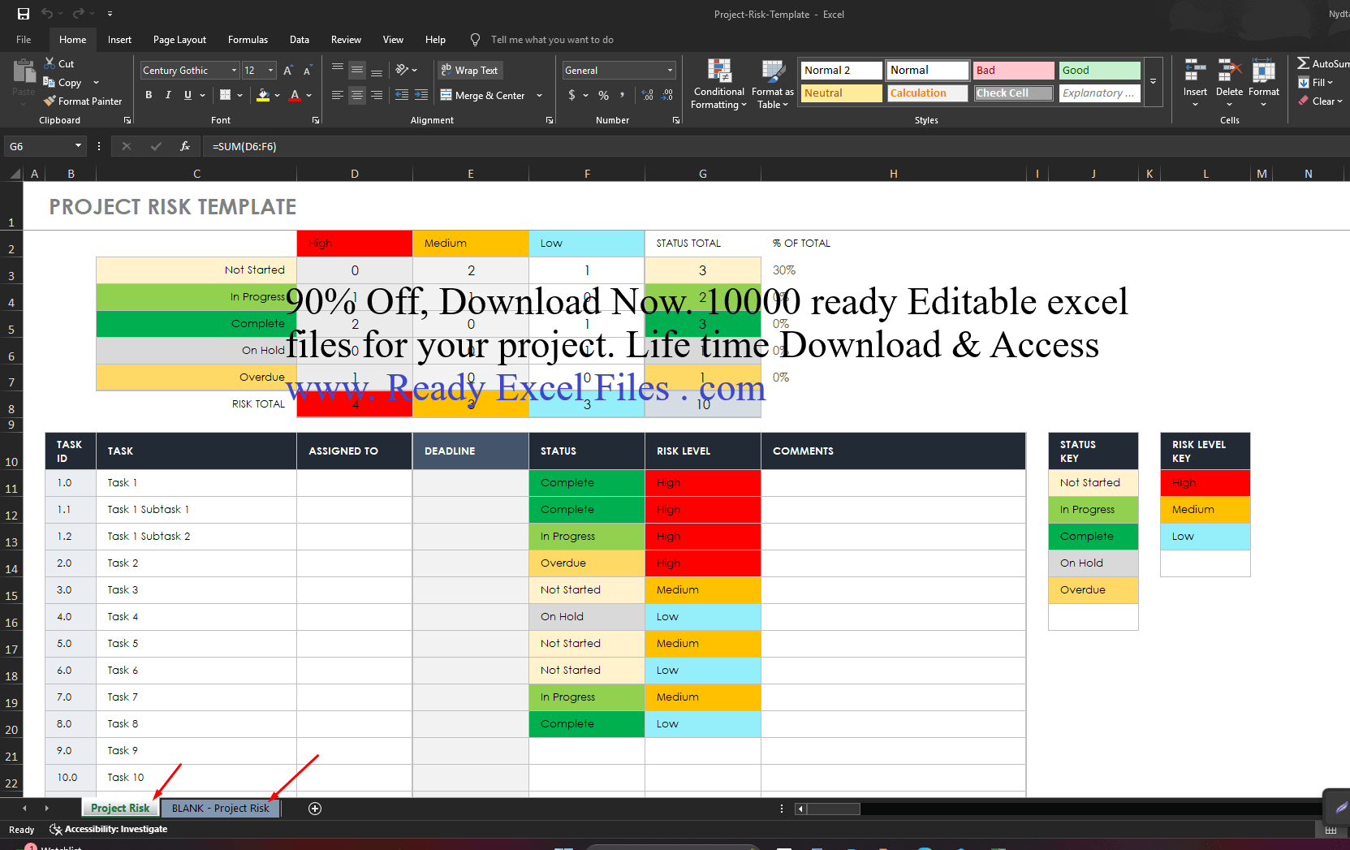Image resolution: width=1350 pixels, height=850 pixels.
Task: Click the Paste clipboard icon
Action: (x=24, y=71)
